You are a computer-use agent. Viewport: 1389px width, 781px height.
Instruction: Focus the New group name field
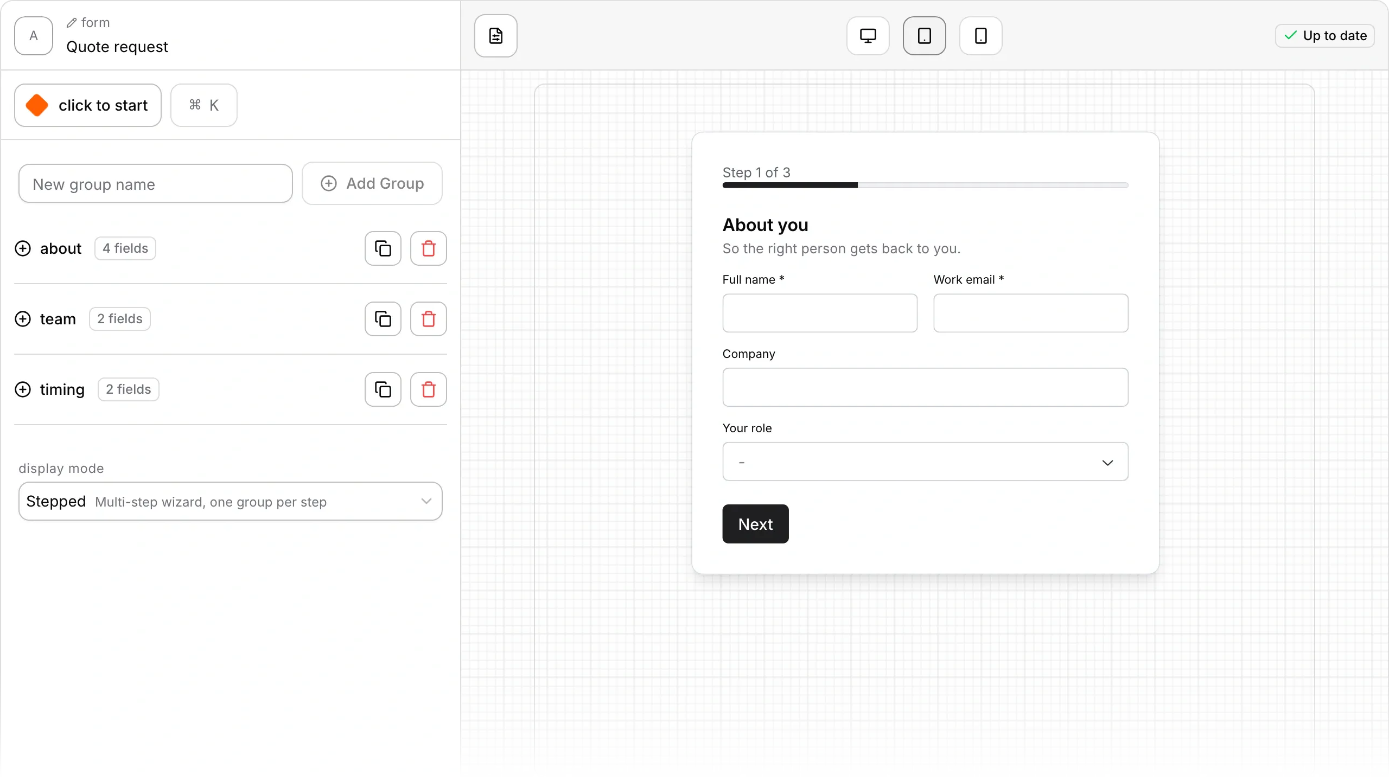coord(156,184)
